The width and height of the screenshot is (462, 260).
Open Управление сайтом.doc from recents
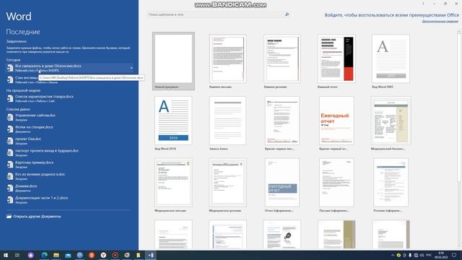[x=69, y=117]
